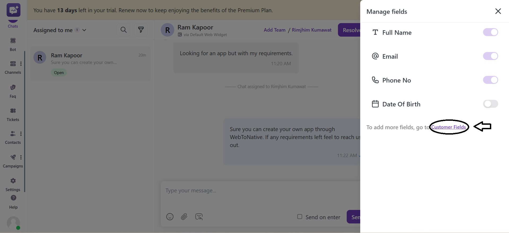Open the Contacts options menu
Screen dimensions: 509x233
tap(21, 133)
